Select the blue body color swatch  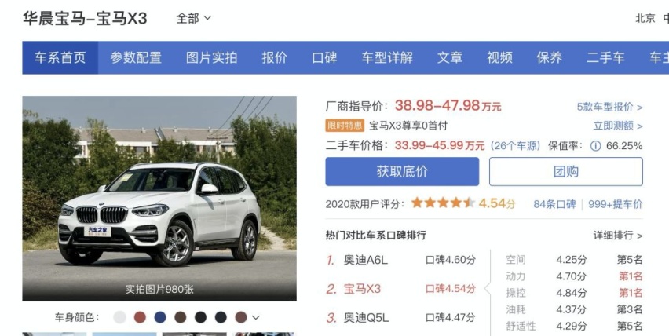click(160, 317)
